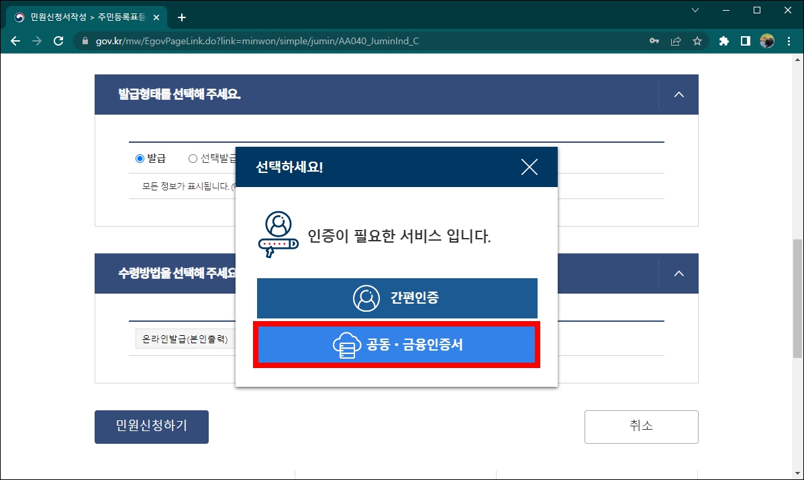Collapse the 수령방법 section chevron
Viewport: 804px width, 480px height.
pyautogui.click(x=679, y=274)
